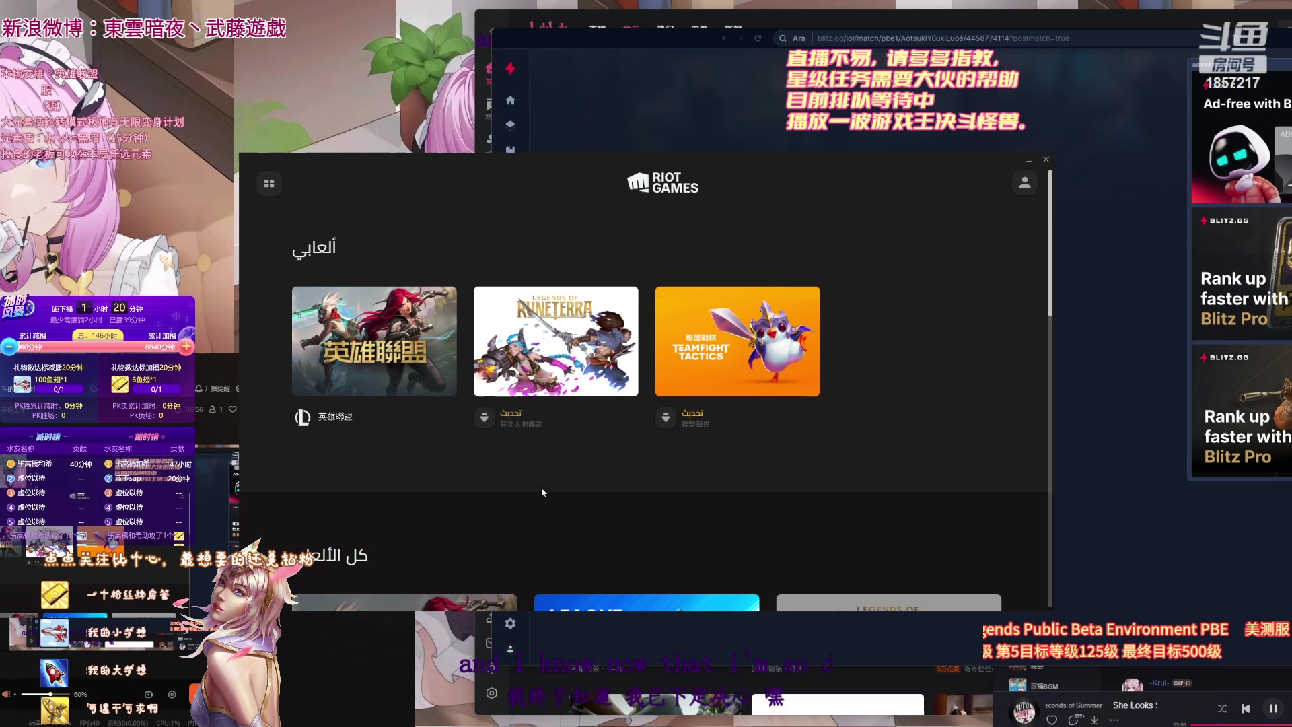Viewport: 1292px width, 727px height.
Task: Open Blitz Home icon in sidebar
Action: click(510, 100)
